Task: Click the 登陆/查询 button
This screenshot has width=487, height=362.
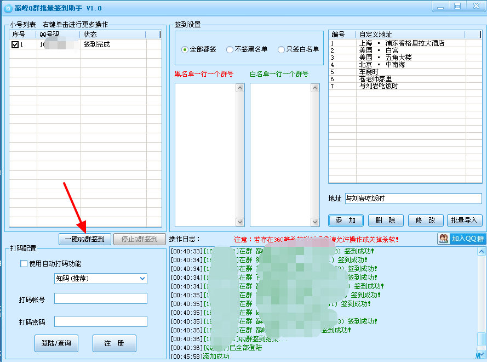Action: pyautogui.click(x=56, y=343)
